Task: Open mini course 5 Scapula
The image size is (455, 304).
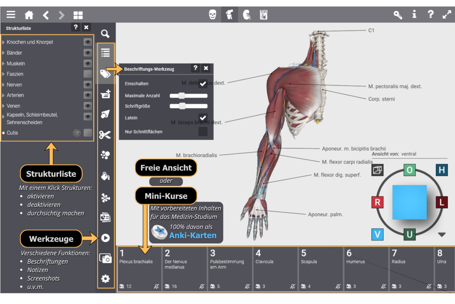Action: pyautogui.click(x=321, y=269)
